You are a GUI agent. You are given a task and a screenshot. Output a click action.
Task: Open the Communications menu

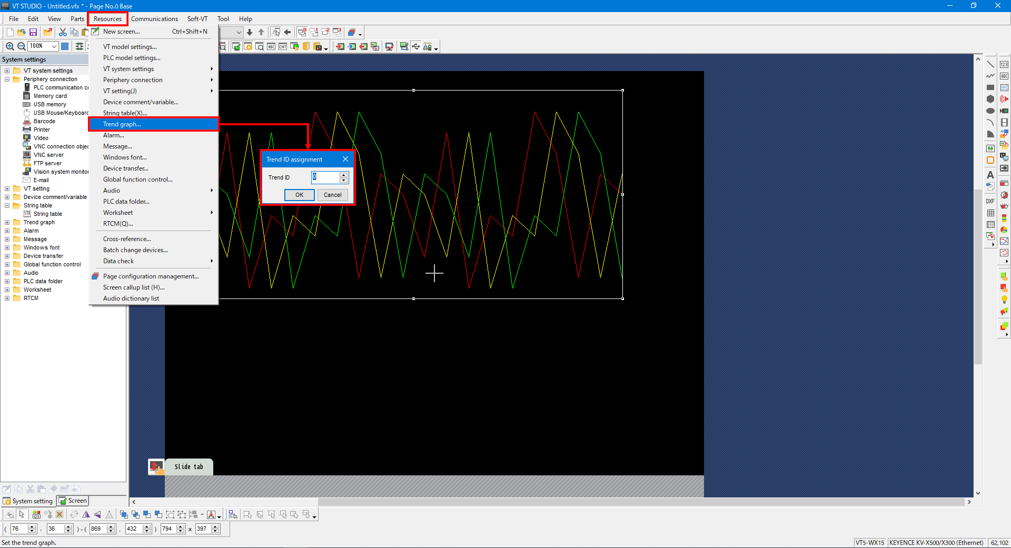[x=154, y=19]
